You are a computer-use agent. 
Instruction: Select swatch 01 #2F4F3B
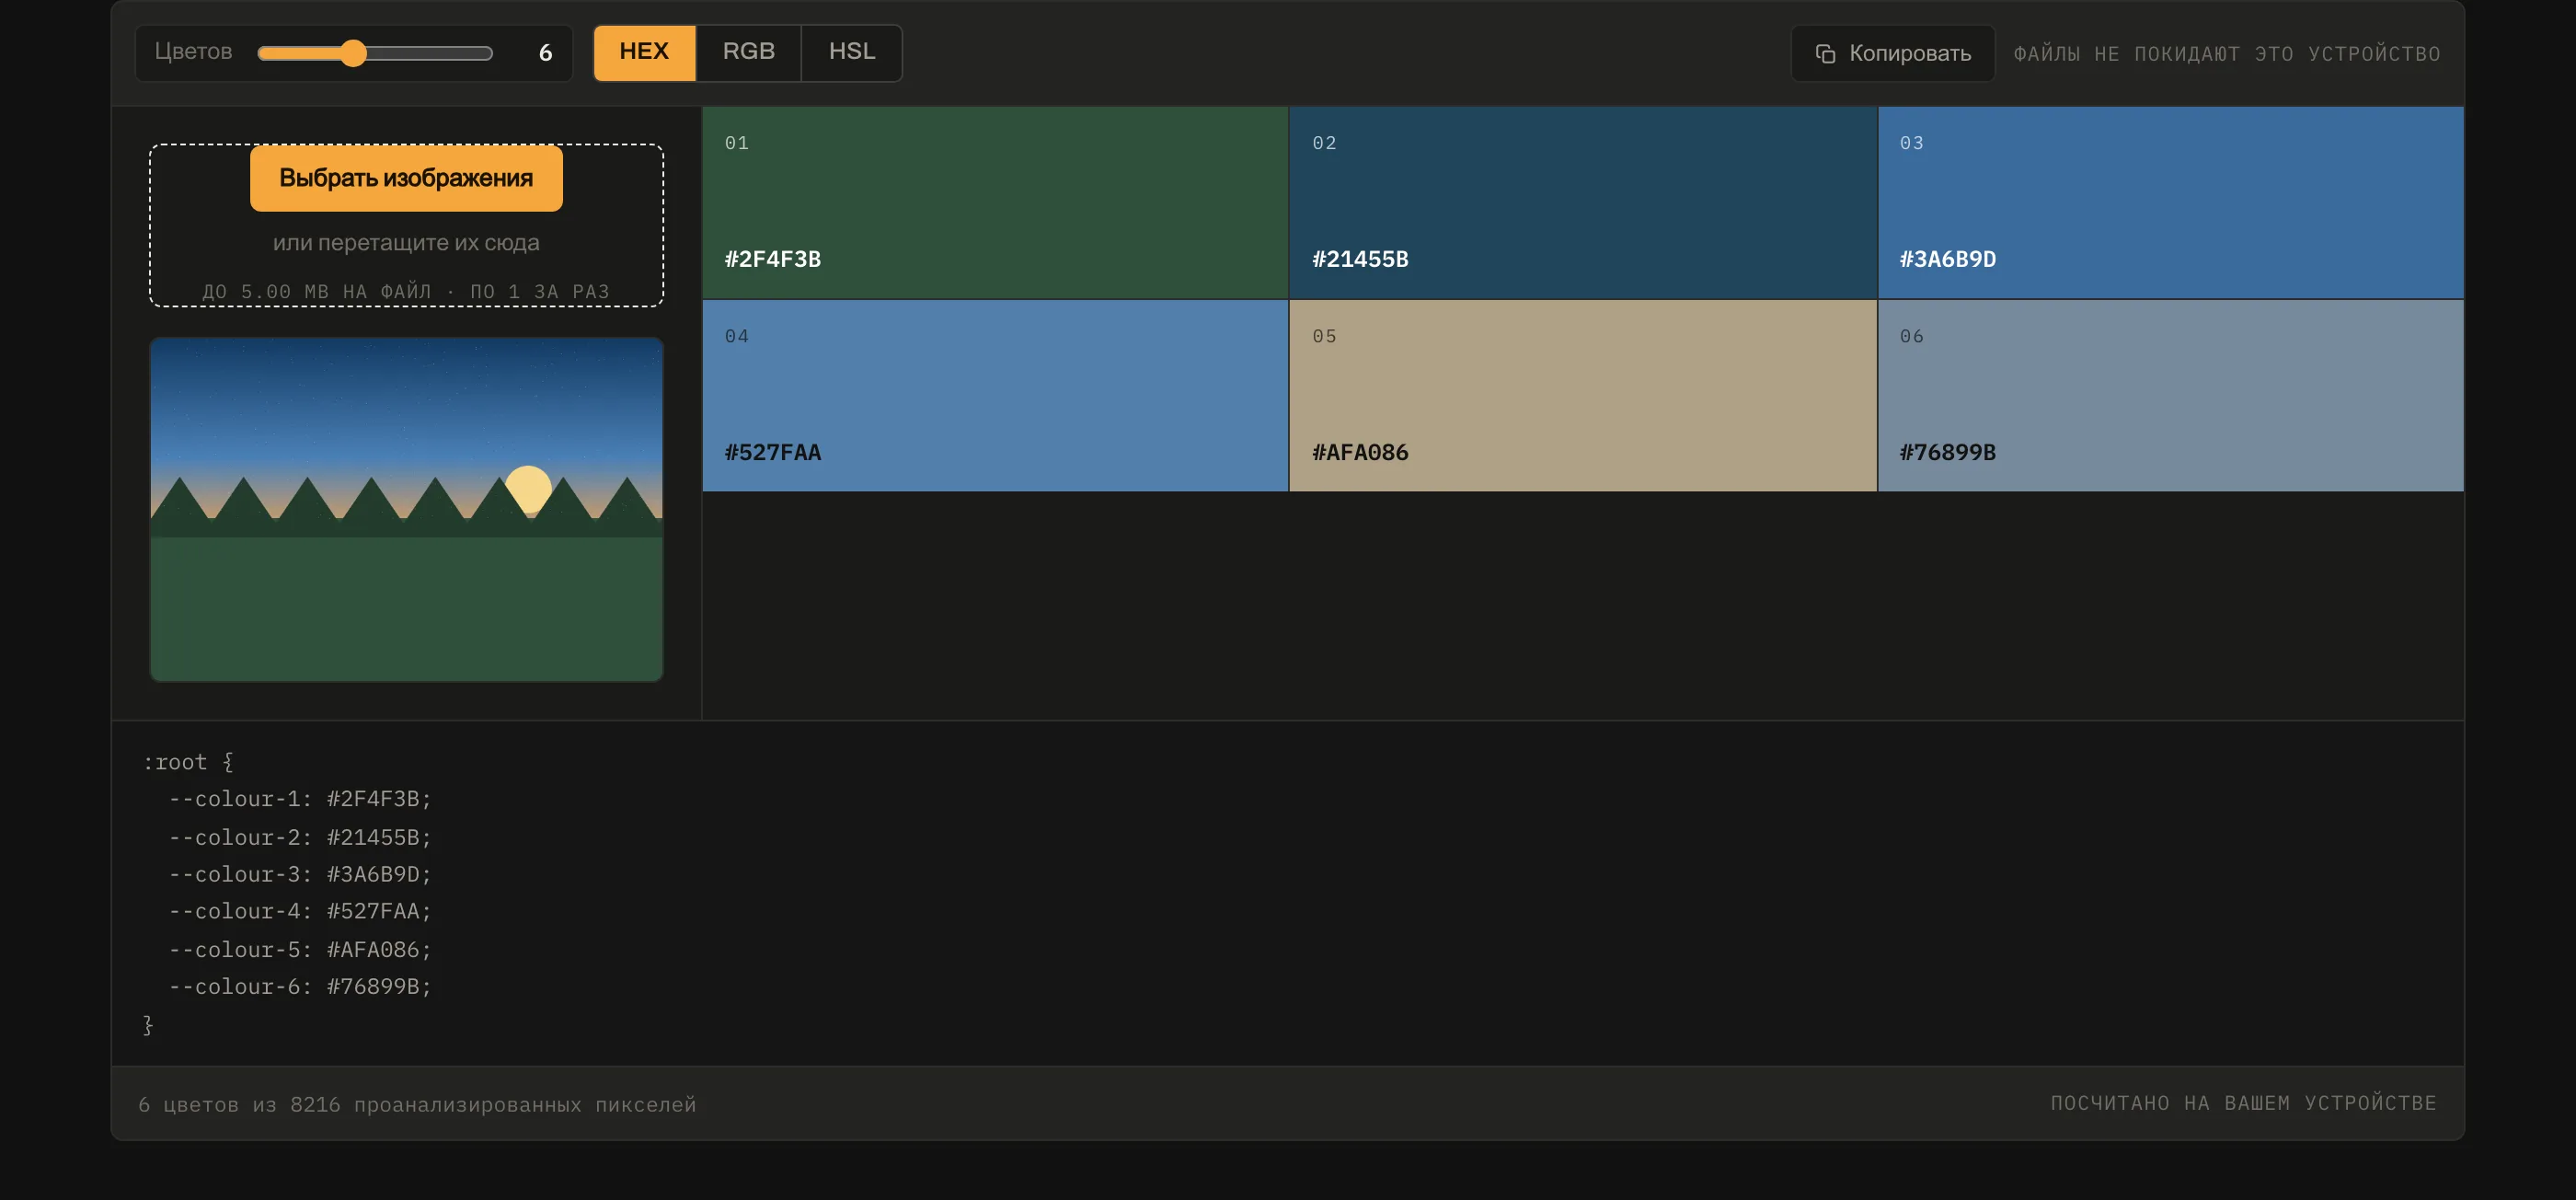pos(995,203)
